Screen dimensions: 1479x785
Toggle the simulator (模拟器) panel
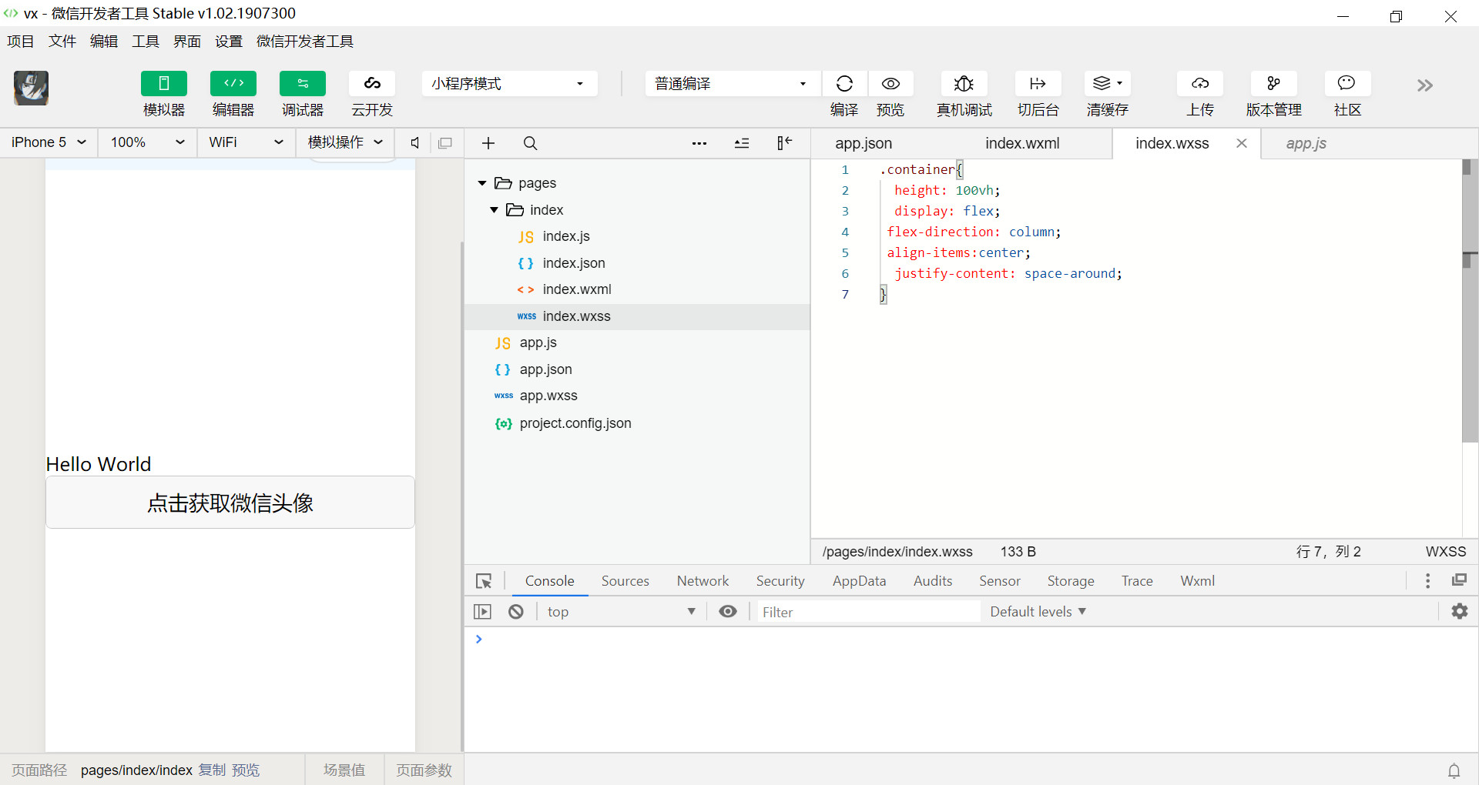[163, 84]
